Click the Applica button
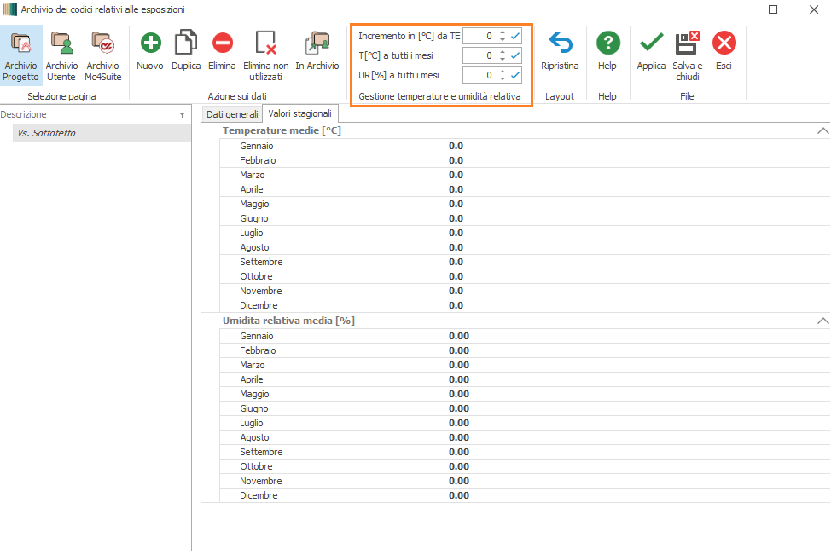 651,43
